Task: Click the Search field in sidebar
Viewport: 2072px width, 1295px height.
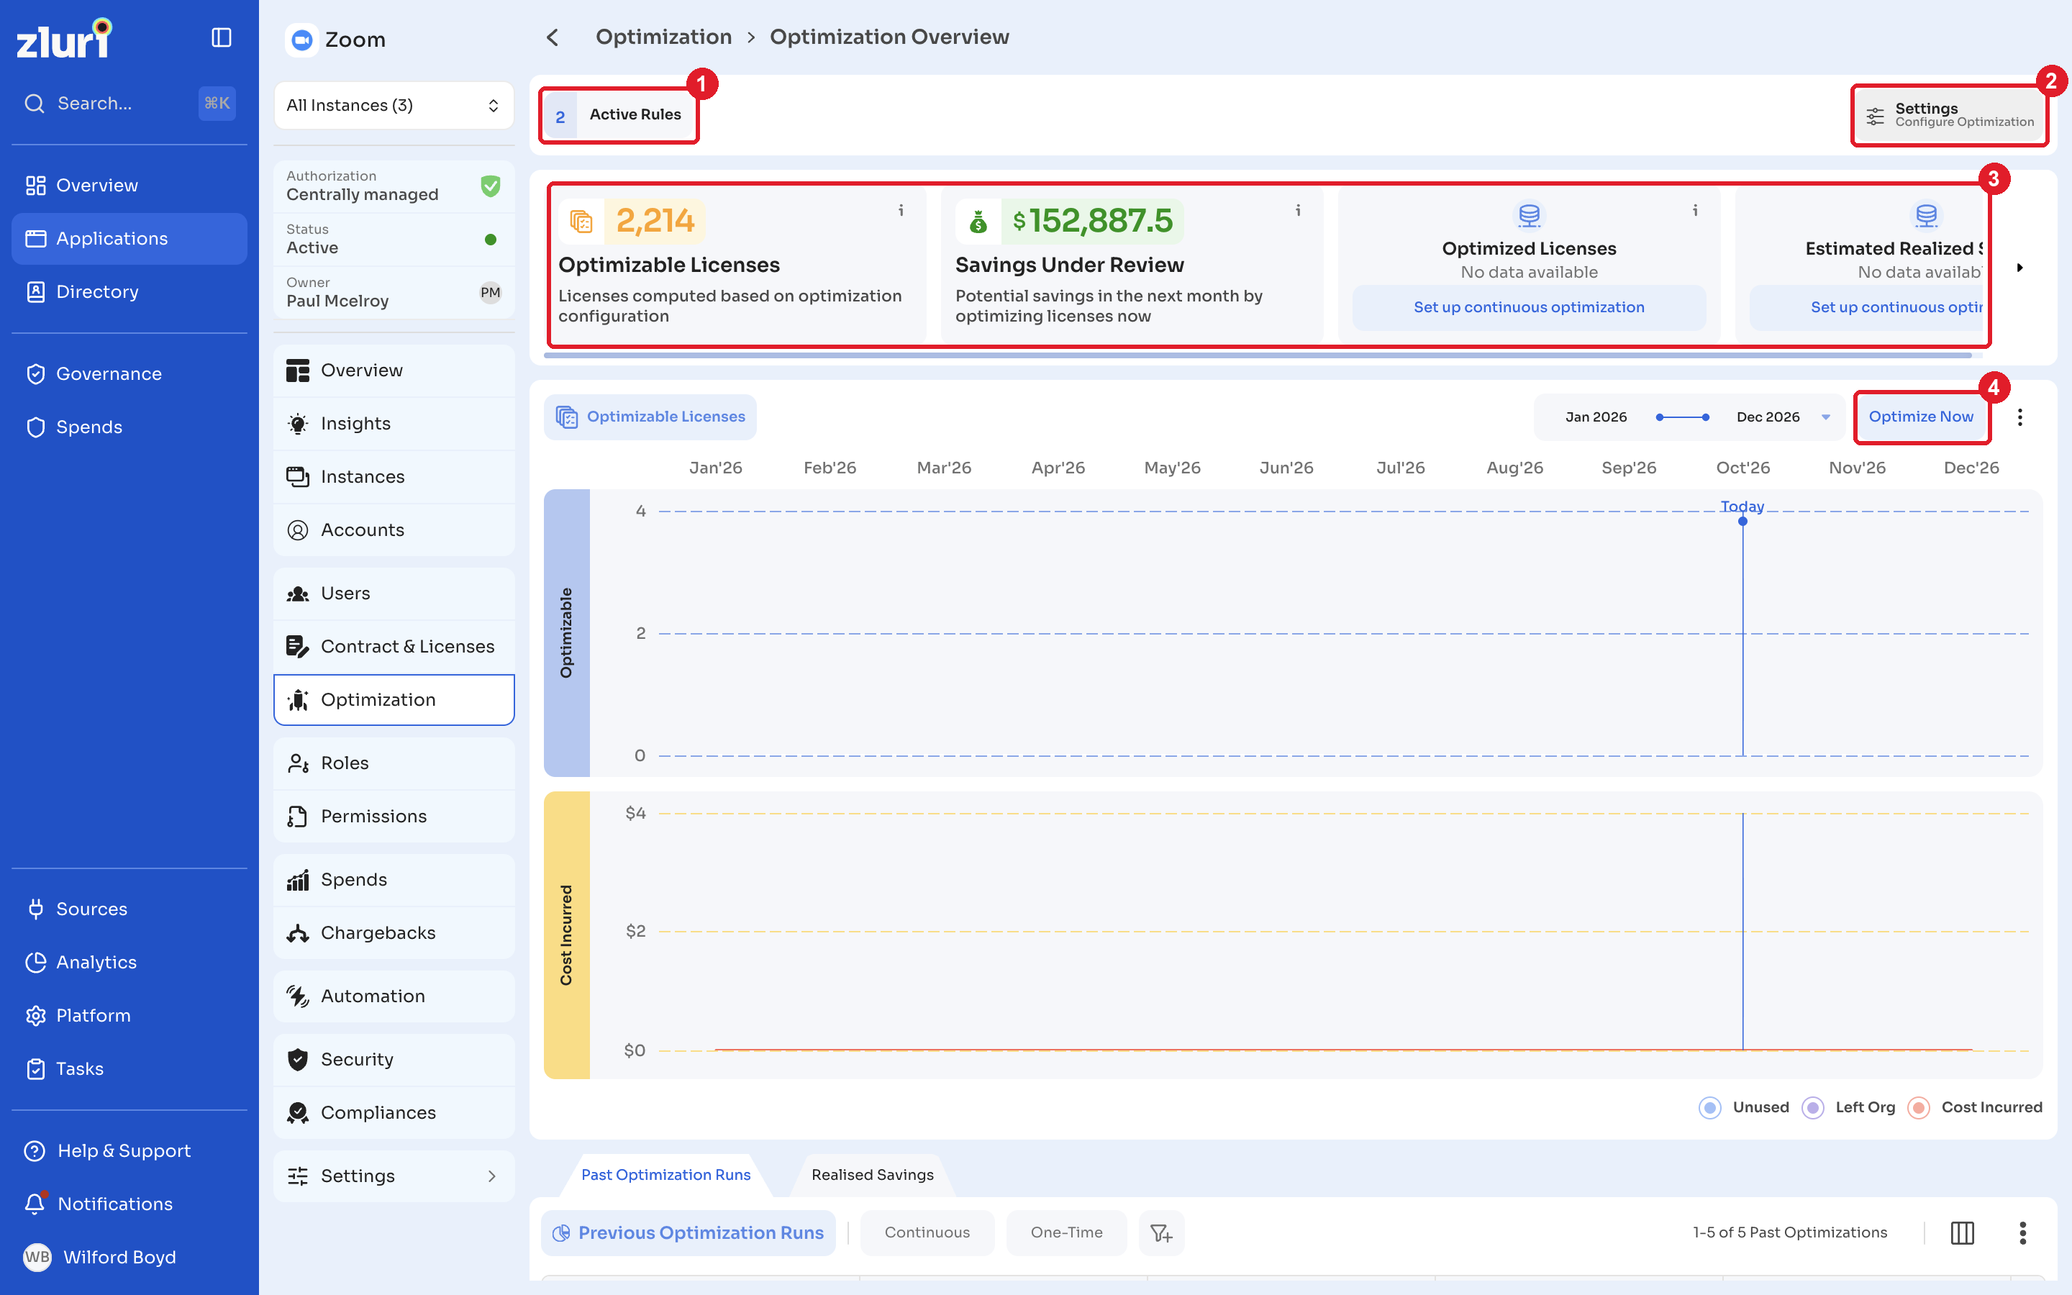Action: 129,104
